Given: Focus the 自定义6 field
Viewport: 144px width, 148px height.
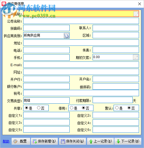Looking at the screenshot, I should point(116,130).
